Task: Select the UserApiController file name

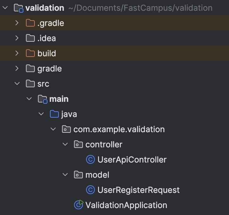Action: pos(132,160)
